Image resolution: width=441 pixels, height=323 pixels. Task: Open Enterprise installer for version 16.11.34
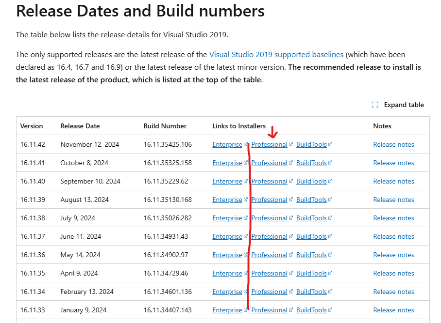coord(227,292)
